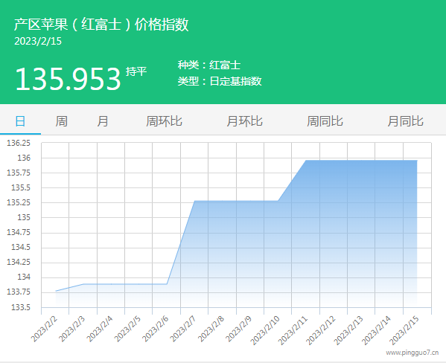Select the 周同比 tab
Image resolution: width=446 pixels, height=363 pixels.
coord(325,121)
